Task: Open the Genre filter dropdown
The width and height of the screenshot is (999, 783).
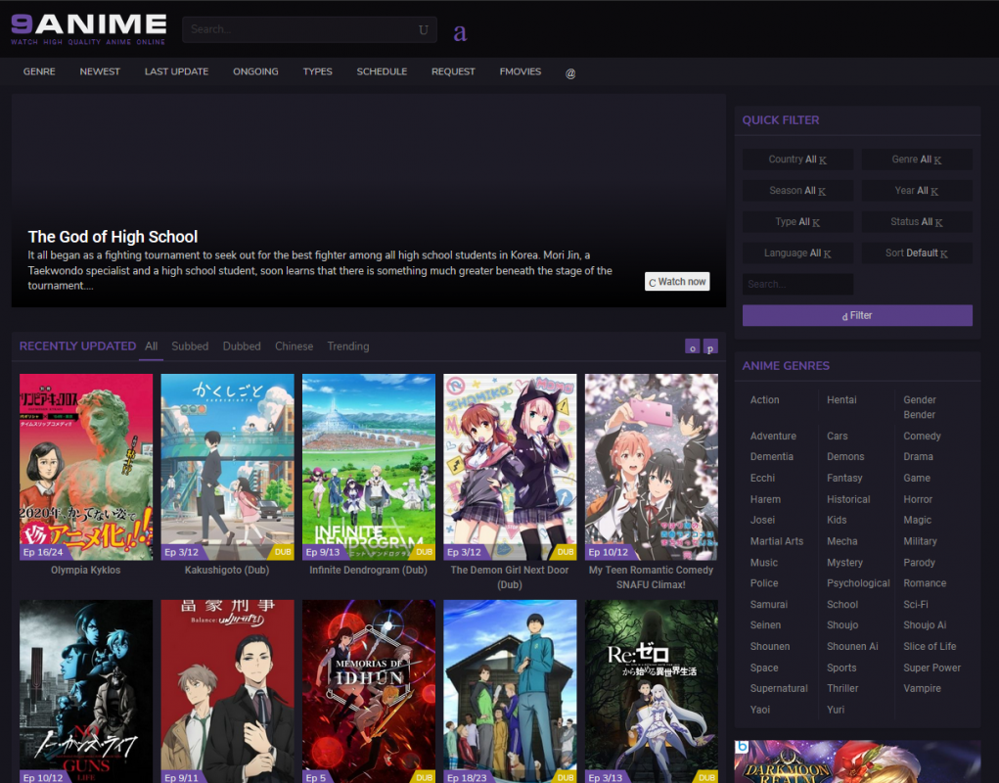Action: coord(917,160)
